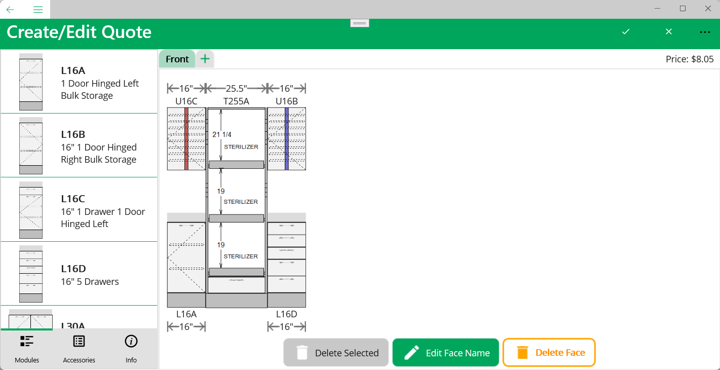720x370 pixels.
Task: Click the Delete Face button
Action: point(549,352)
